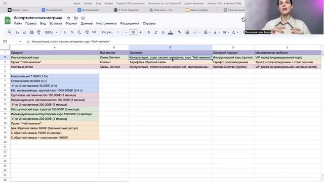The width and height of the screenshot is (324, 182).
Task: Open the Данные menu
Action: point(87,23)
